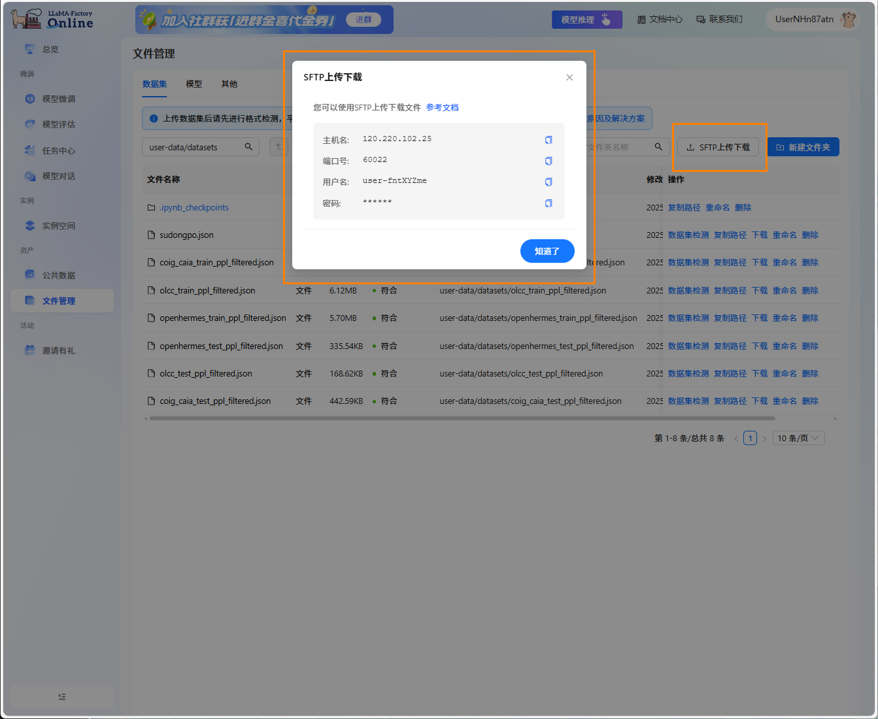This screenshot has width=878, height=719.
Task: Open the .ipynb_checkpoints folder
Action: click(194, 208)
